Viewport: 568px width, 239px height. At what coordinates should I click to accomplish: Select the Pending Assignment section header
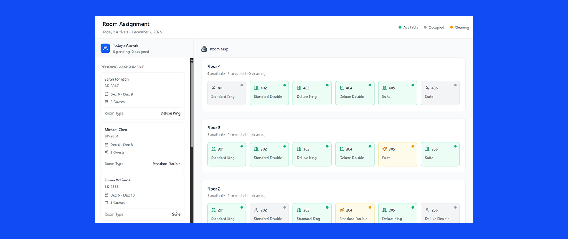[x=122, y=67]
